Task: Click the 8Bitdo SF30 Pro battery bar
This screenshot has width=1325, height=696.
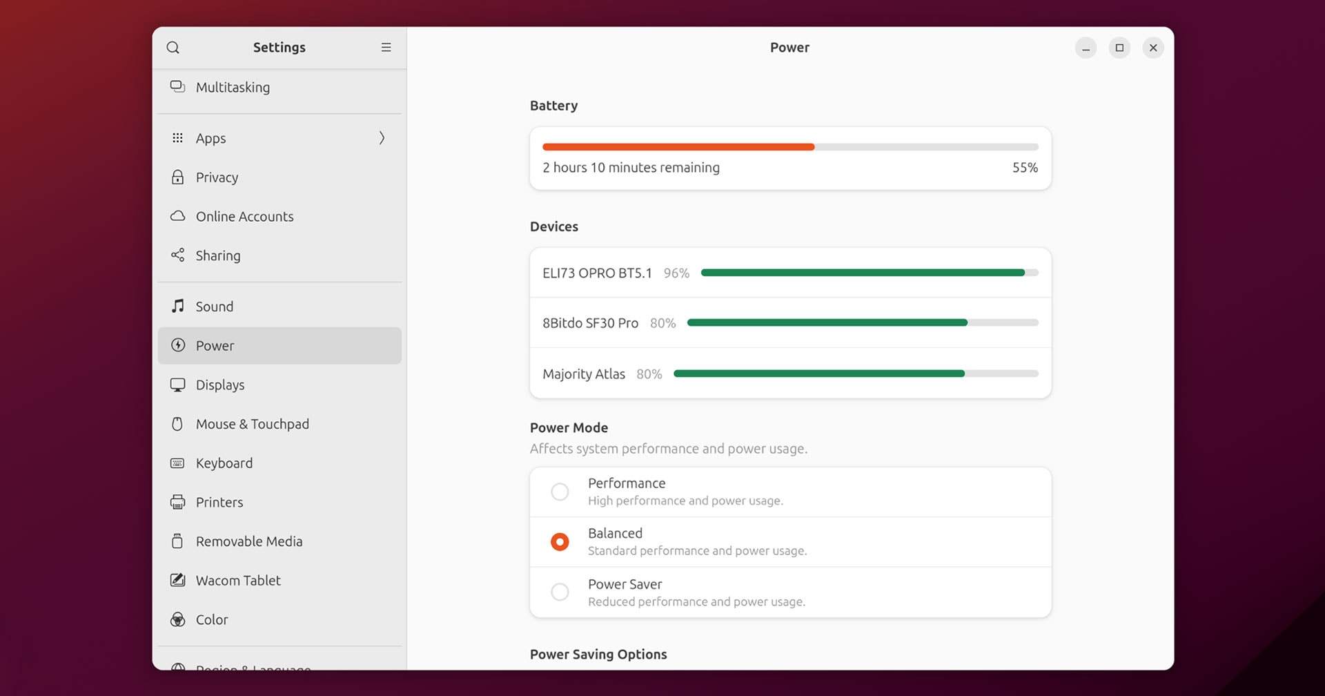Action: 863,322
